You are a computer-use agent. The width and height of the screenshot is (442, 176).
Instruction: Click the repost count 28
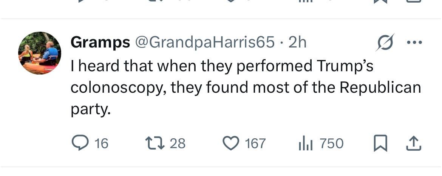[x=178, y=144]
